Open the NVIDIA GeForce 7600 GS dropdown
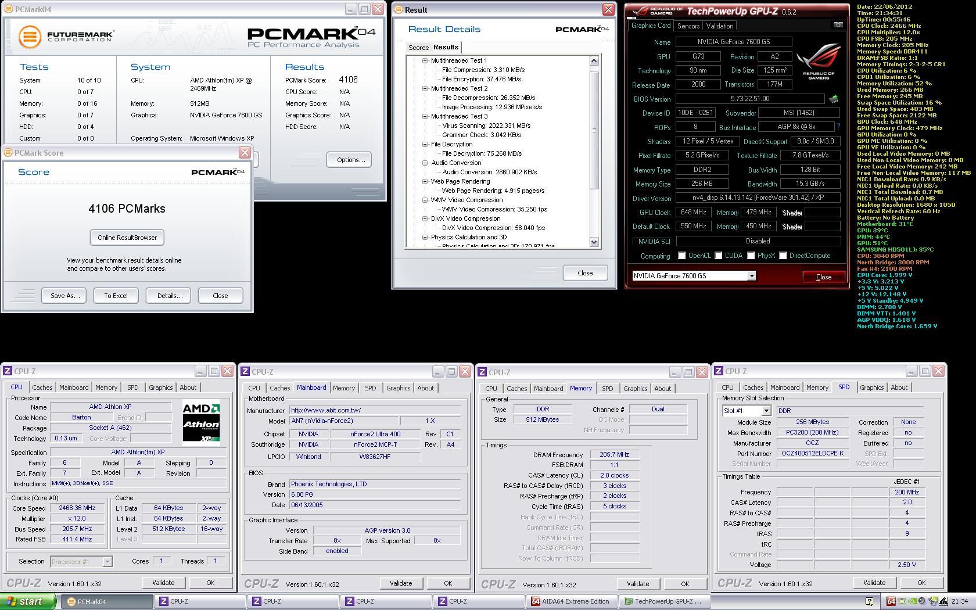Image resolution: width=976 pixels, height=610 pixels. (x=751, y=276)
